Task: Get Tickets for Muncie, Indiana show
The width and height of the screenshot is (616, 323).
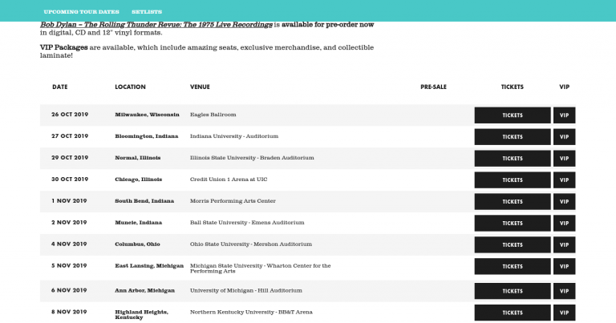Action: click(x=512, y=224)
